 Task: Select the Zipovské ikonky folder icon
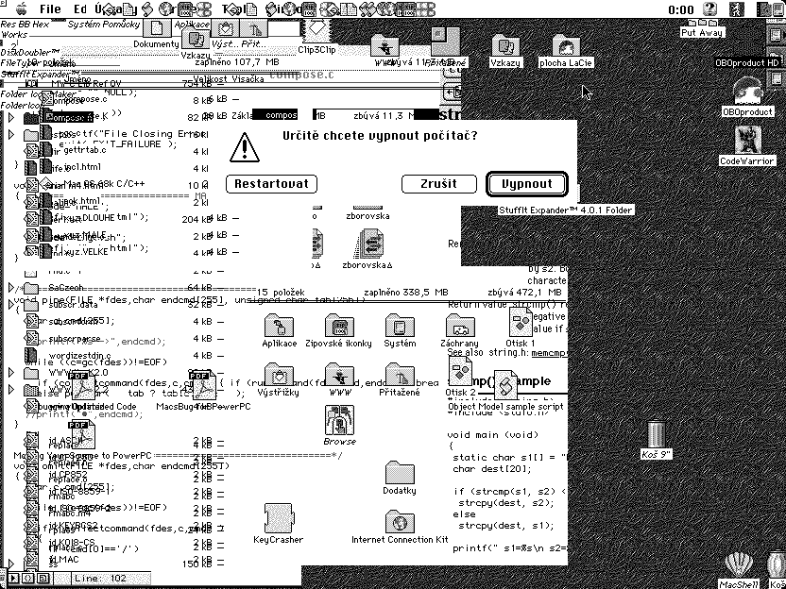point(338,328)
